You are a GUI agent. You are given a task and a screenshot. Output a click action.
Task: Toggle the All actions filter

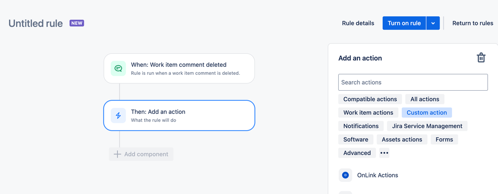point(425,99)
